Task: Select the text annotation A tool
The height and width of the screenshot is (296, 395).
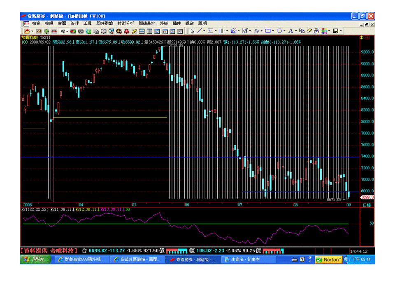Action: coord(290,31)
